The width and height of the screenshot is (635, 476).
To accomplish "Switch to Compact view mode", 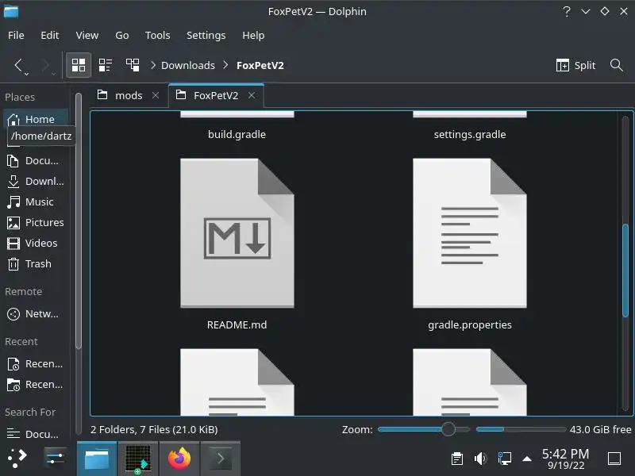I will (106, 65).
